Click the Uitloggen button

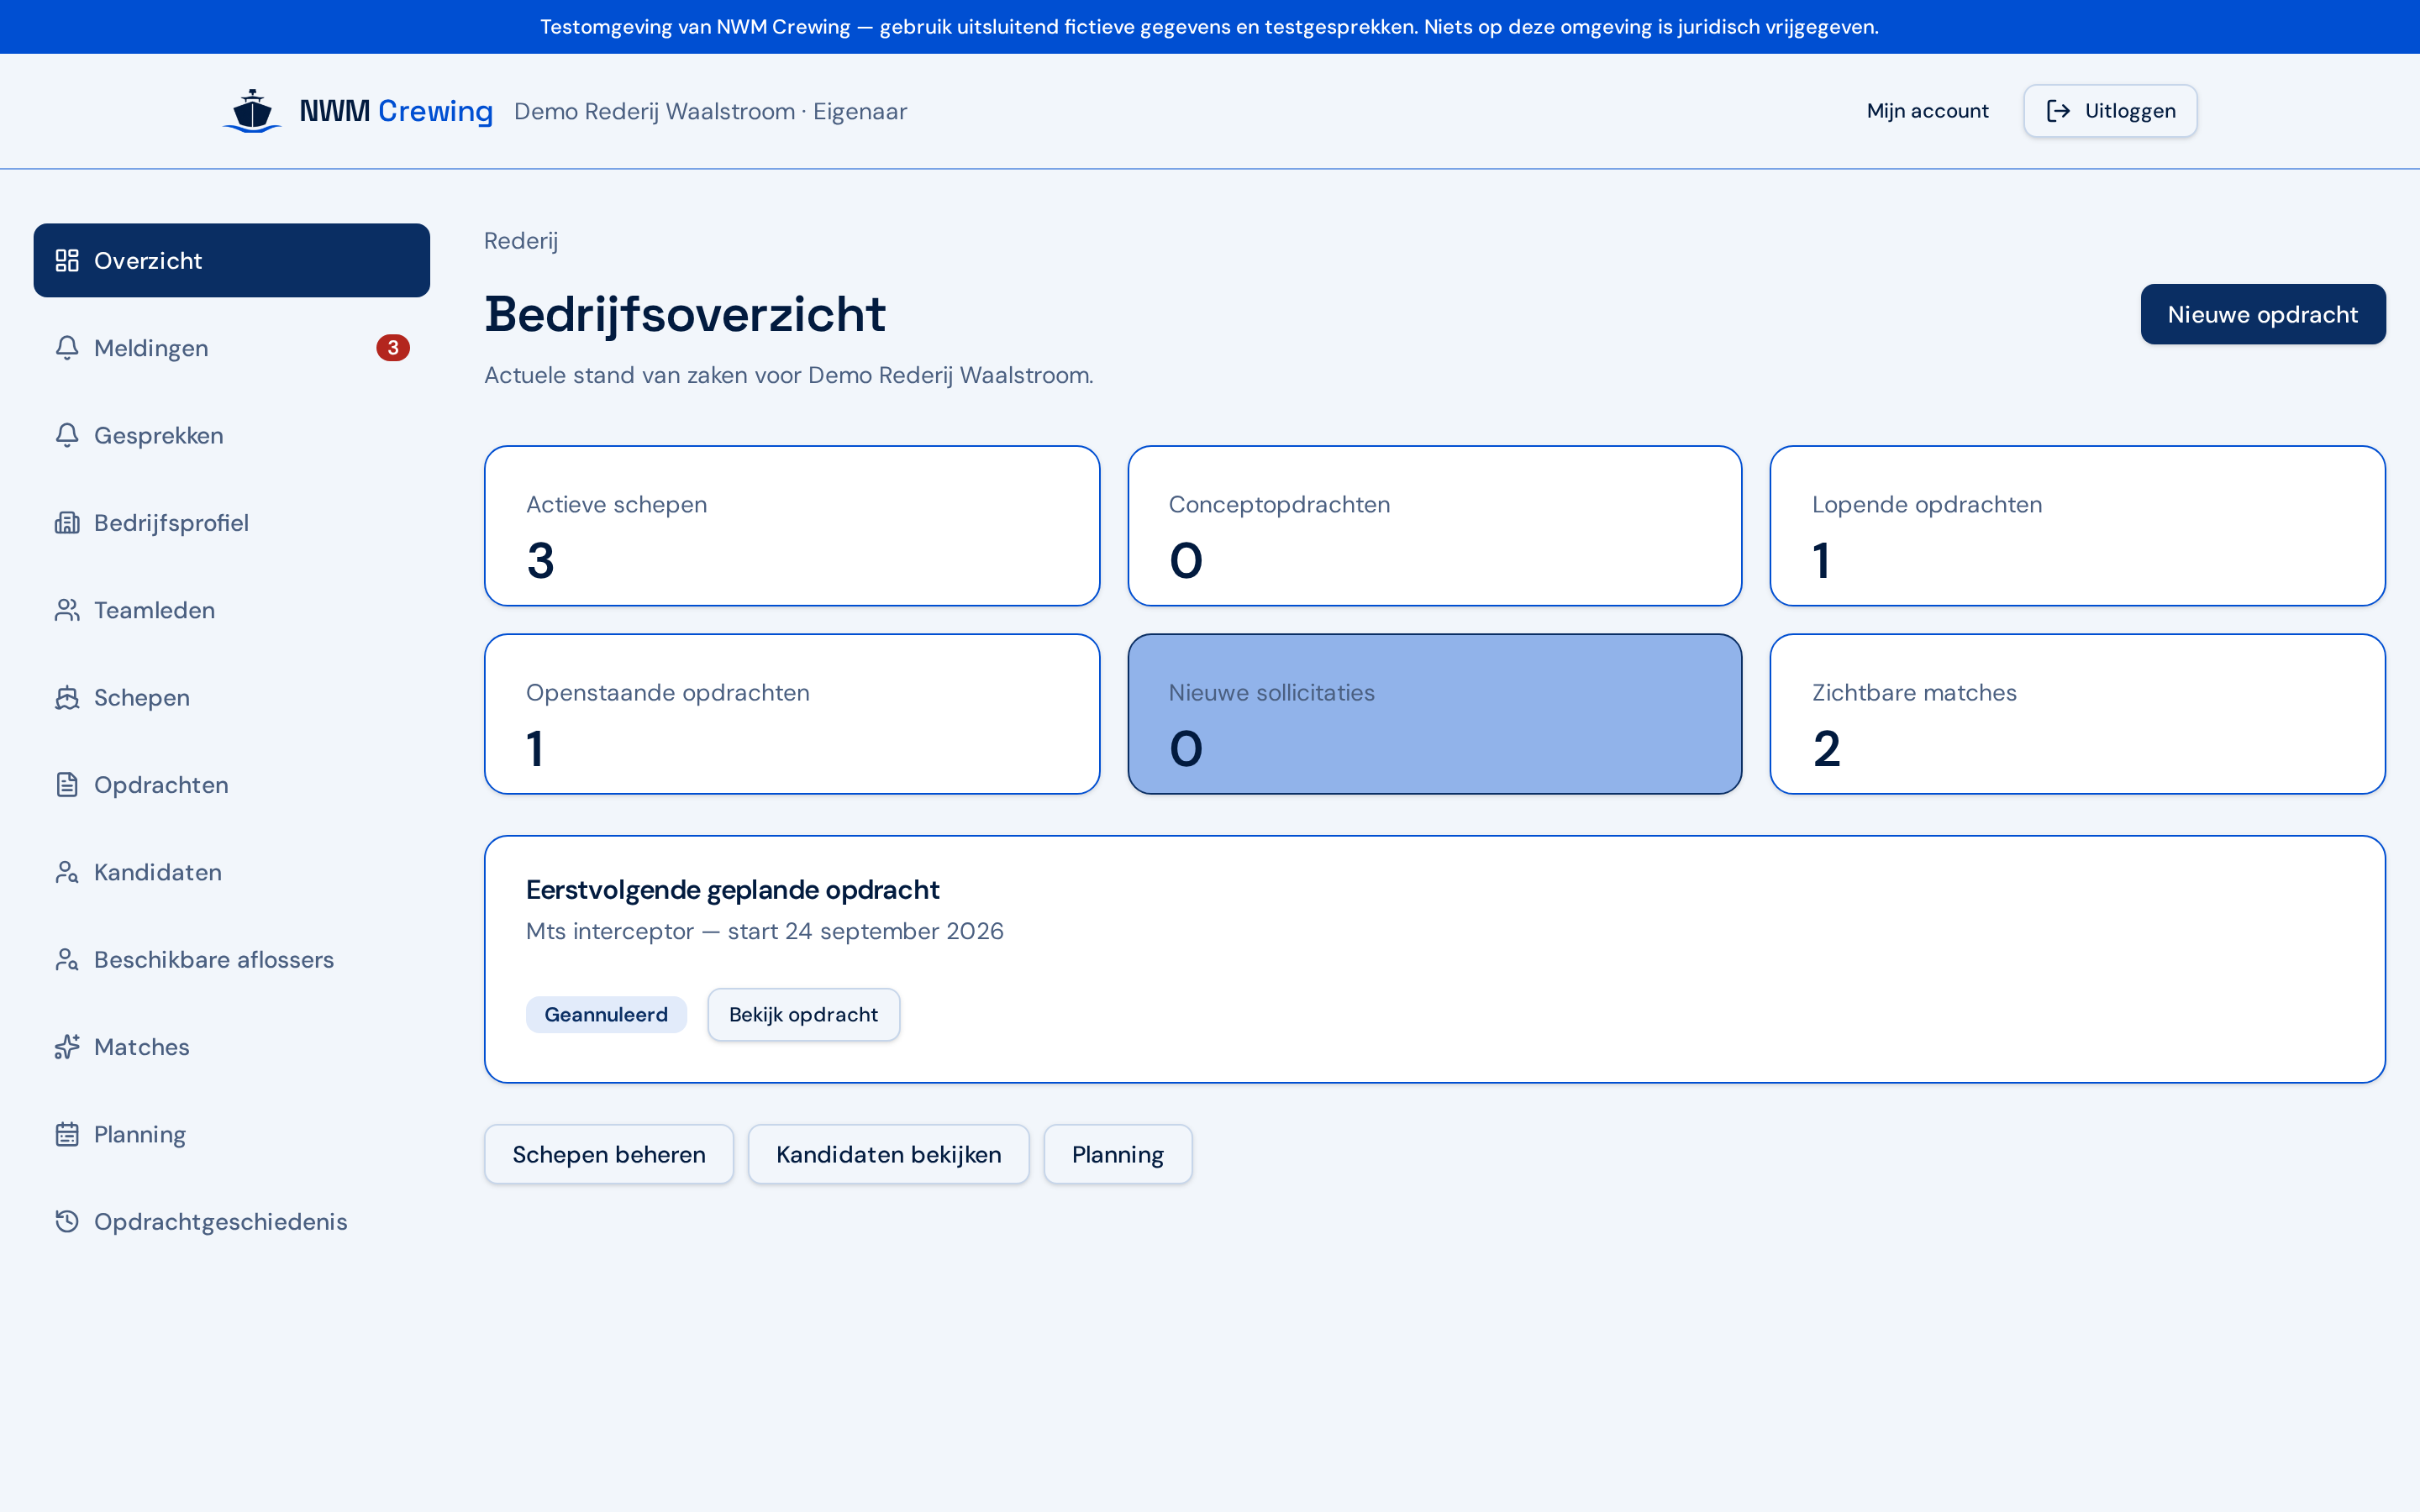[x=2110, y=111]
